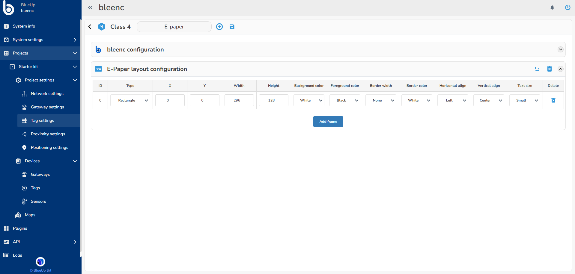The height and width of the screenshot is (274, 575).
Task: Click the Add frame button
Action: coord(328,122)
